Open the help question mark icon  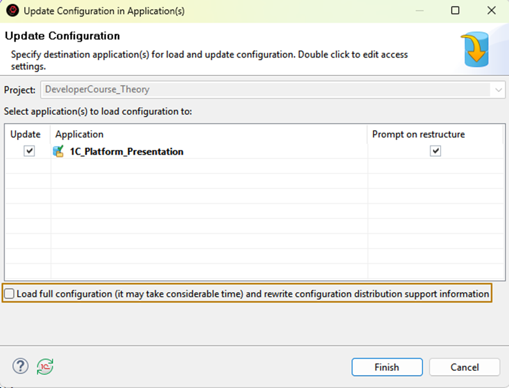pos(21,366)
